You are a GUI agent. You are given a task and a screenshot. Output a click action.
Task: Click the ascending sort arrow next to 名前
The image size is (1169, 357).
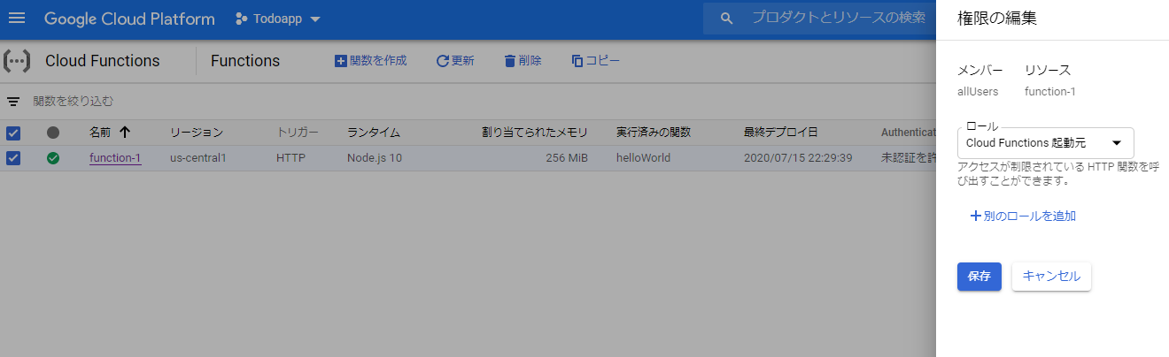124,133
